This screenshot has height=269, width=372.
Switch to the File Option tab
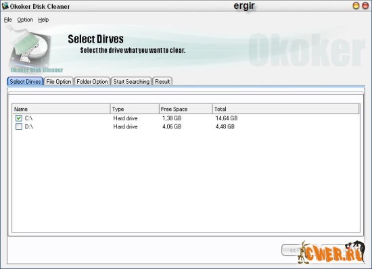click(59, 82)
